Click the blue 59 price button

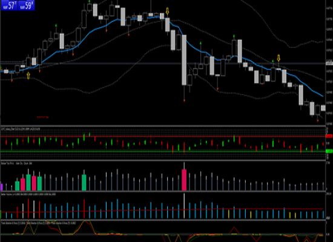coord(26,5)
